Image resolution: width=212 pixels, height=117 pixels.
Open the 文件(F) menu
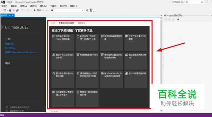coord(4,6)
